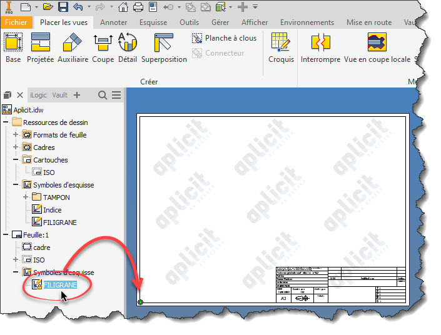
Task: Select the Coupe section tool
Action: 103,48
